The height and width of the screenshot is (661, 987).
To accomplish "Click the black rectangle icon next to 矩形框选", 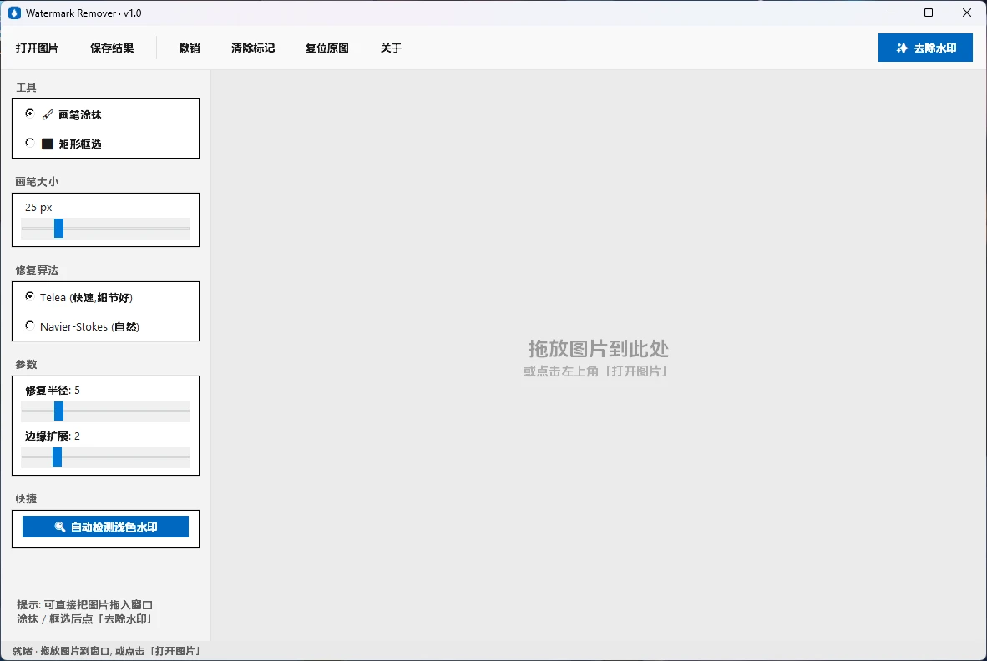I will (48, 144).
